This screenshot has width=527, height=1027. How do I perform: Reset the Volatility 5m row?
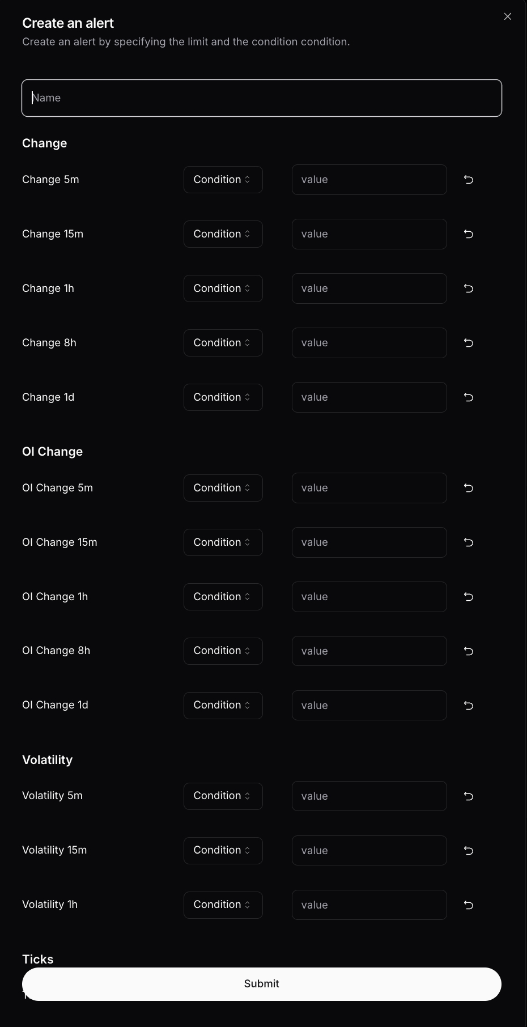point(469,796)
